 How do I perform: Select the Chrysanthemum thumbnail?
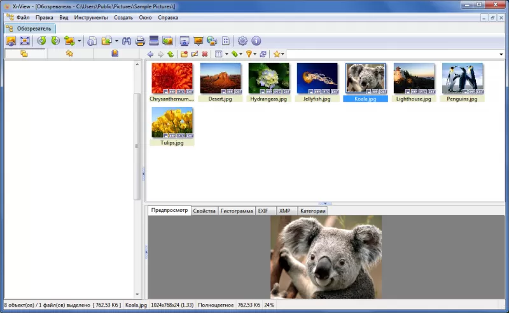point(172,79)
